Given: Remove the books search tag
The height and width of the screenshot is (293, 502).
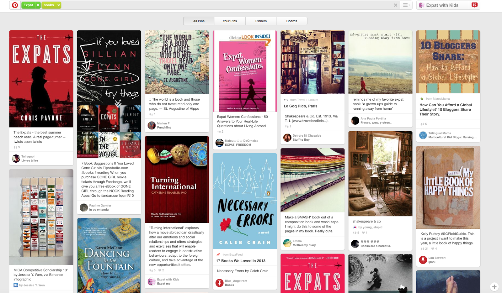Looking at the screenshot, I should (58, 5).
